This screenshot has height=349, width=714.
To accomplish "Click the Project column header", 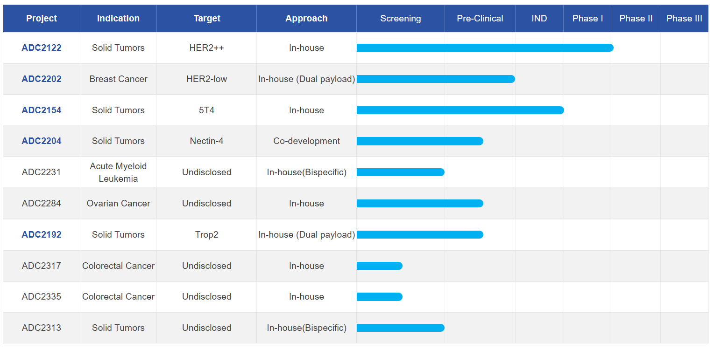I will click(42, 18).
